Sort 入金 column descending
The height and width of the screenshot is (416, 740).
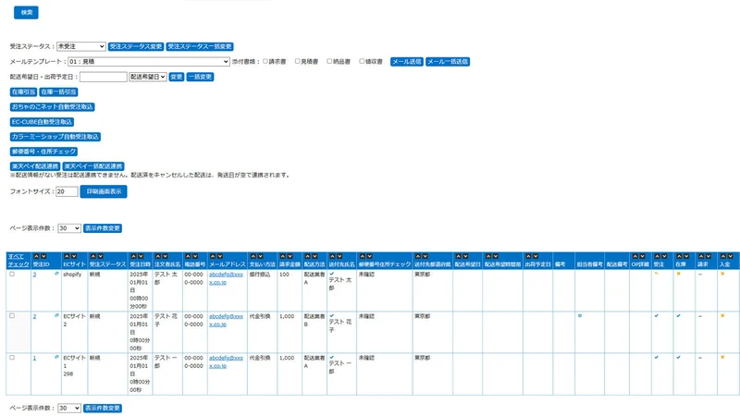(x=730, y=256)
